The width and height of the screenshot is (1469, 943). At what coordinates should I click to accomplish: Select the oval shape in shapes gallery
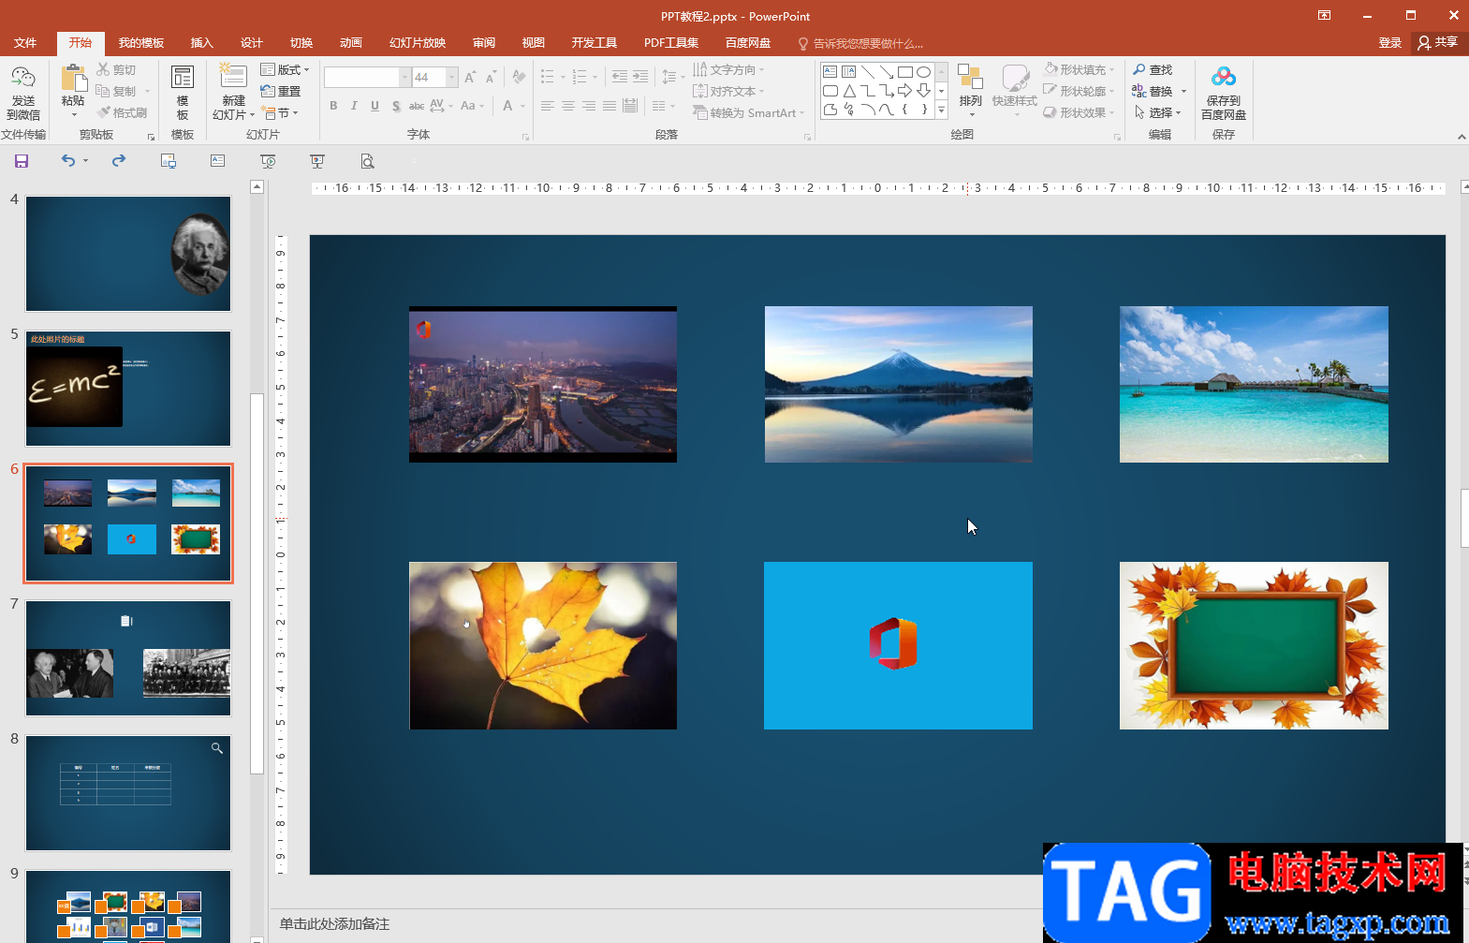coord(923,72)
